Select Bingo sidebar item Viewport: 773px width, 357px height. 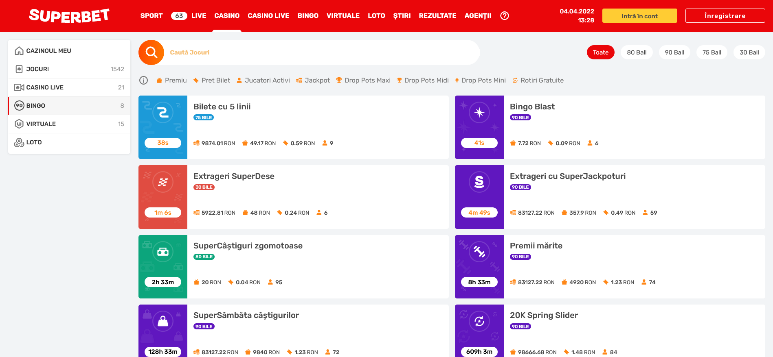coord(69,106)
